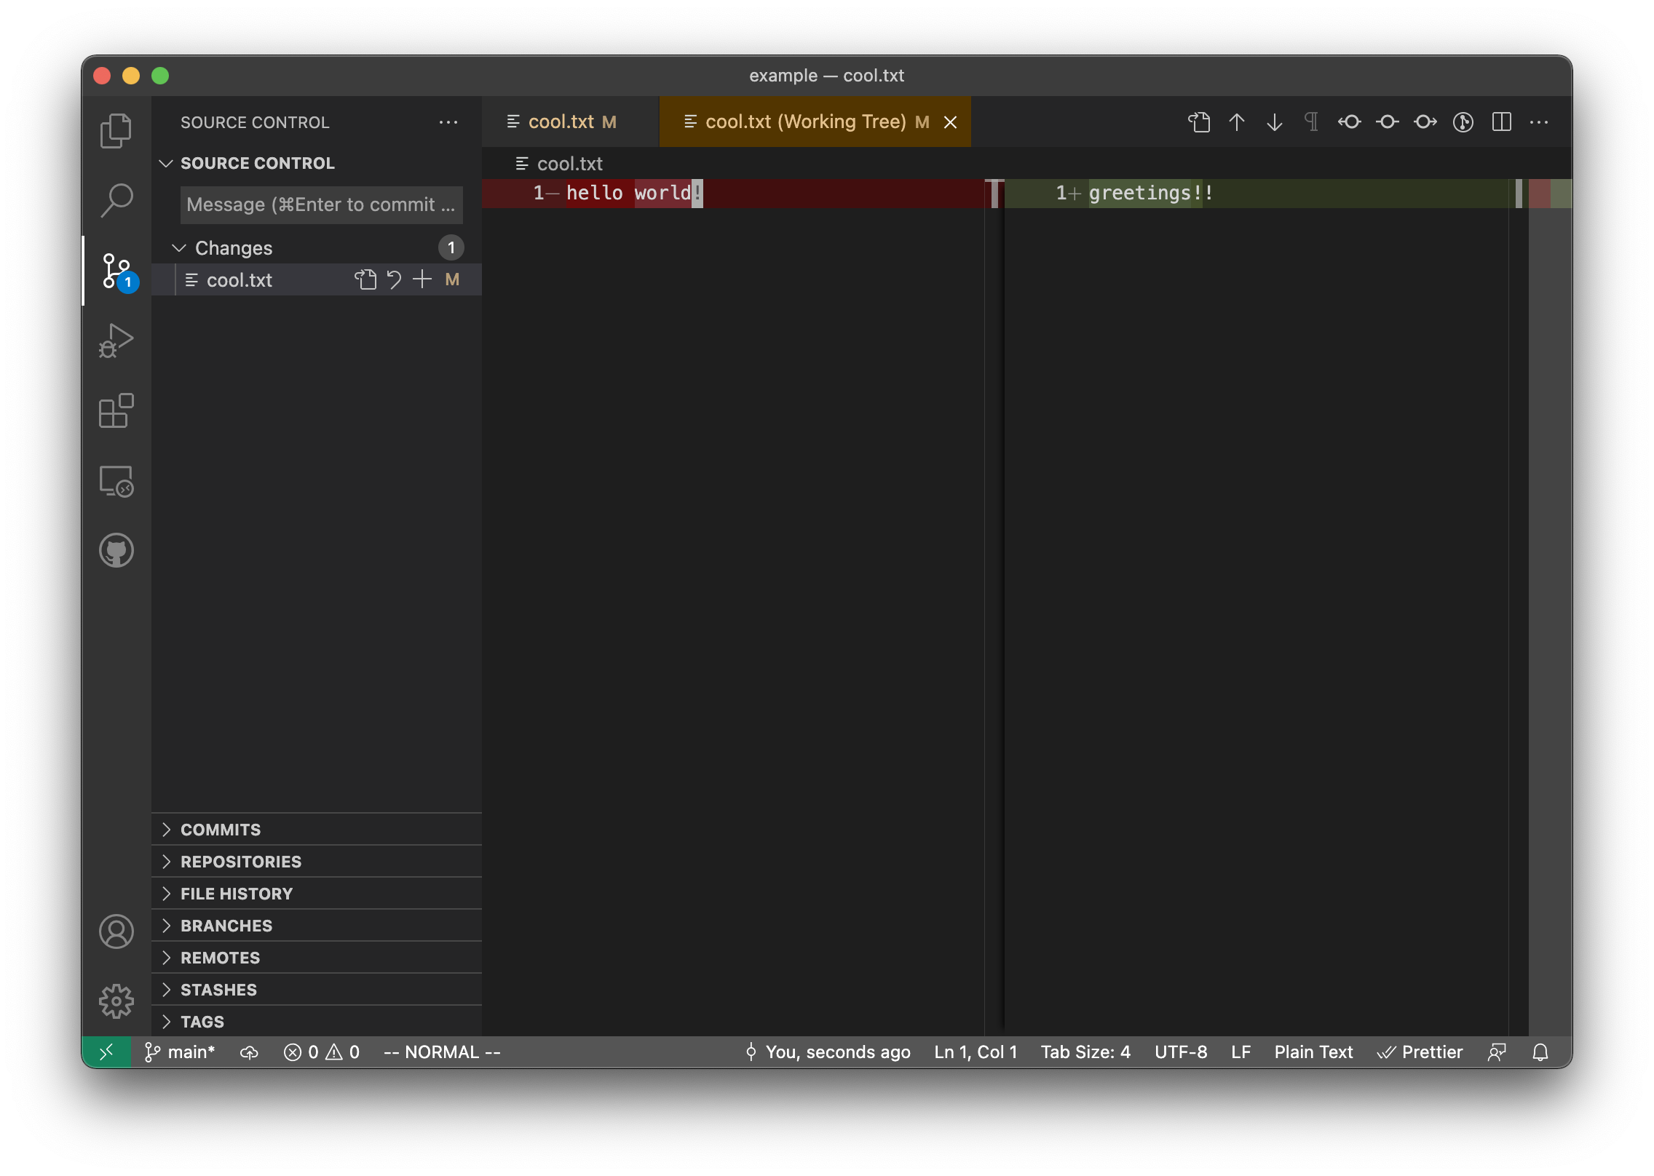
Task: Click the open file icon for cool.txt
Action: click(363, 279)
